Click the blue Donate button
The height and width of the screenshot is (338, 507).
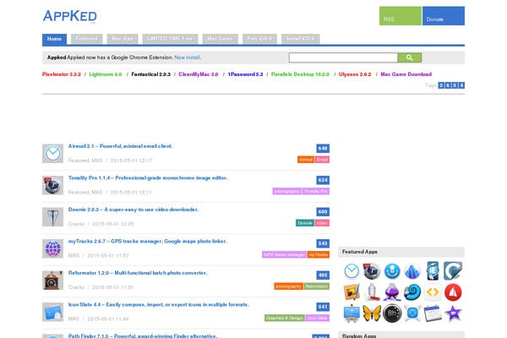444,16
